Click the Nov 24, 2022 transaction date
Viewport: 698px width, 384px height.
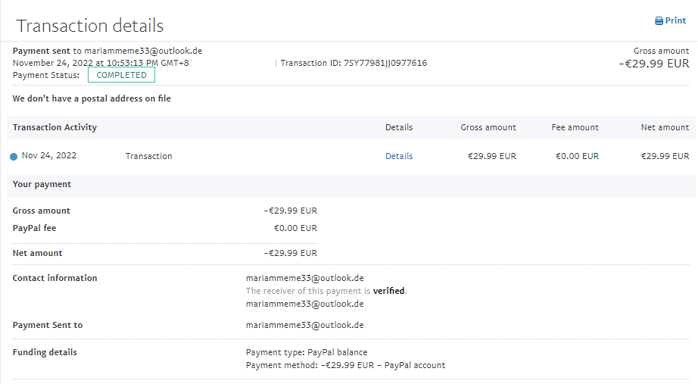click(49, 156)
